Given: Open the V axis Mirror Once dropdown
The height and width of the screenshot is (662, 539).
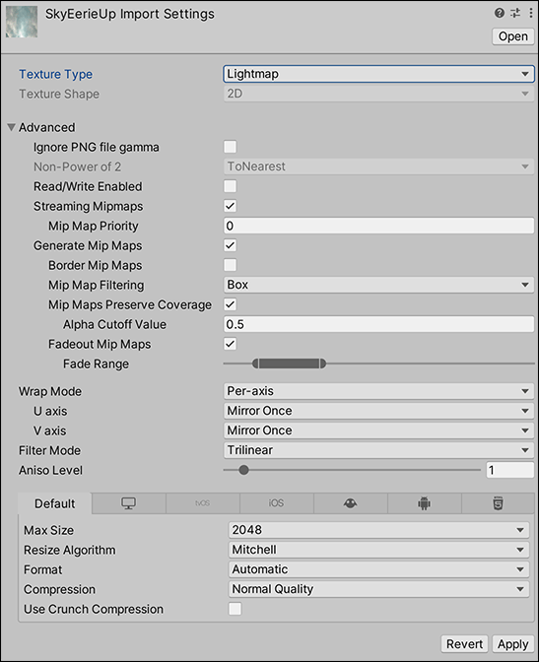Looking at the screenshot, I should click(x=378, y=430).
